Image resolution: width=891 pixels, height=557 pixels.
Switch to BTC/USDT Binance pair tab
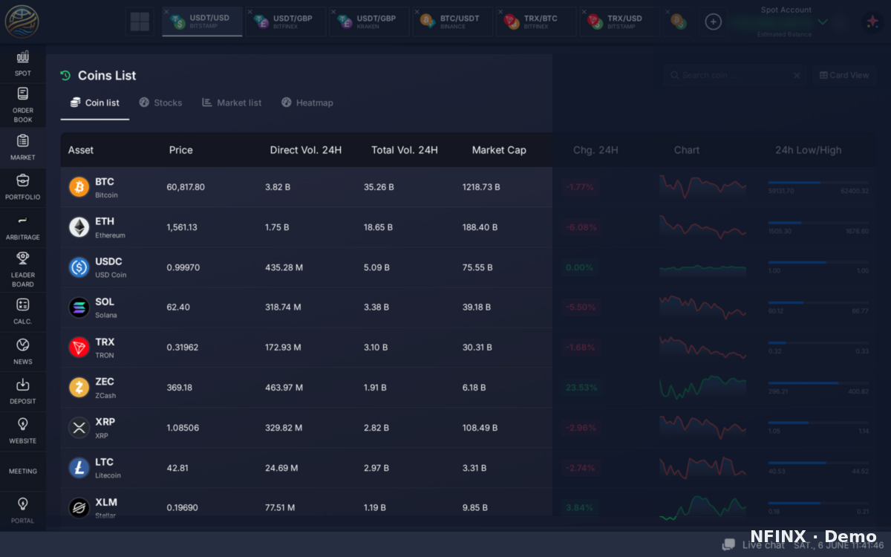click(x=452, y=22)
